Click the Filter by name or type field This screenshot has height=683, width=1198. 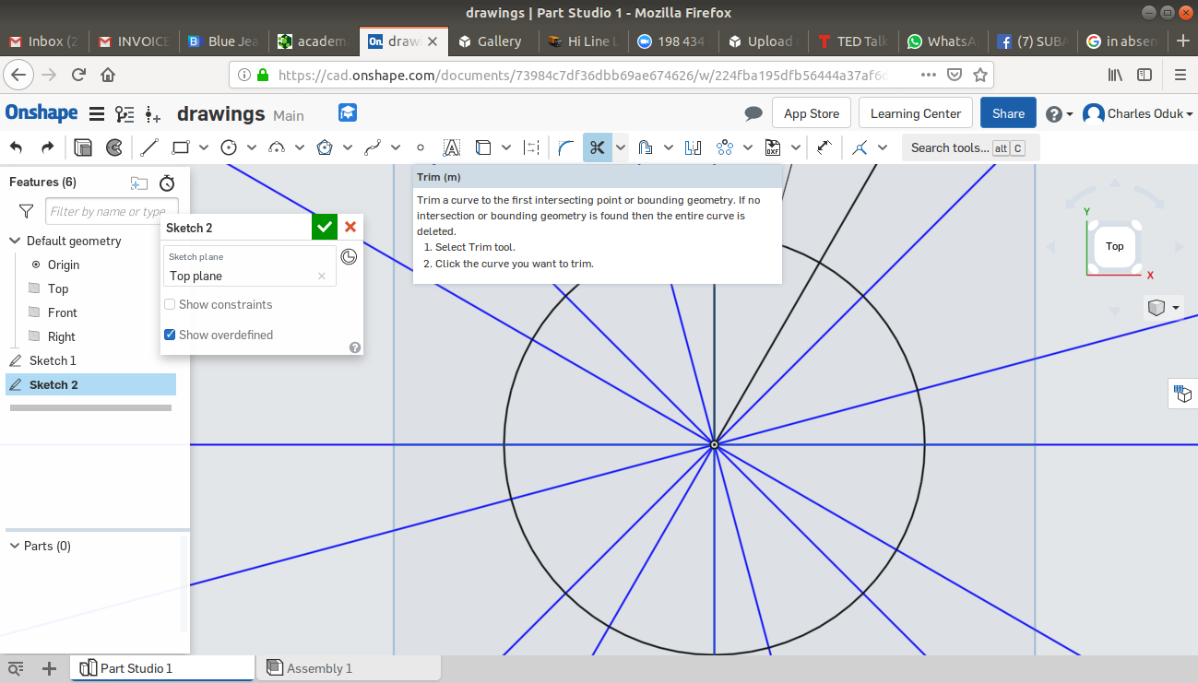point(112,211)
